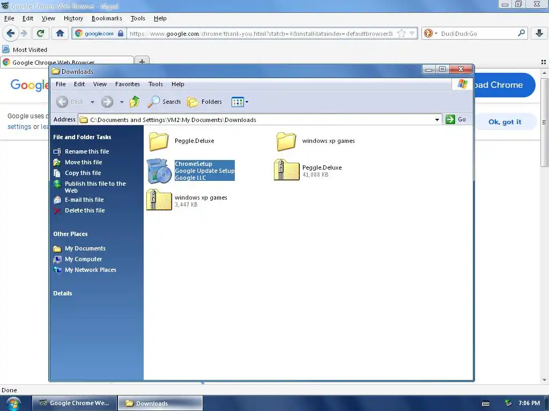This screenshot has width=549, height=411.
Task: Open the Explorer Favorites menu
Action: coord(128,84)
